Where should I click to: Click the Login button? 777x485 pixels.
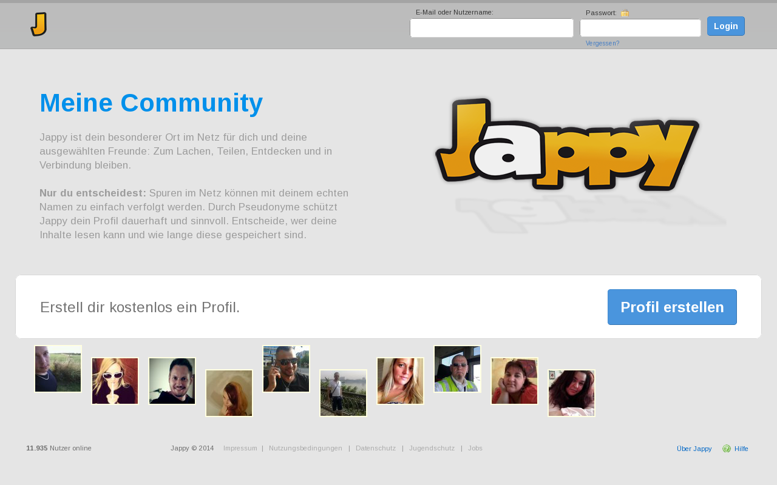tap(726, 26)
